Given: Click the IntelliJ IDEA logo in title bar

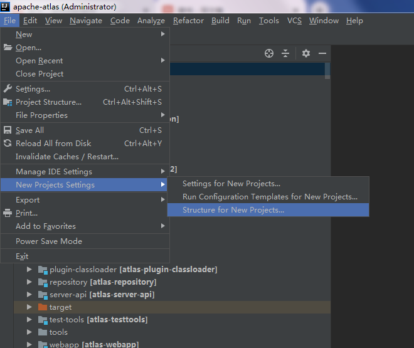Looking at the screenshot, I should [x=5, y=6].
